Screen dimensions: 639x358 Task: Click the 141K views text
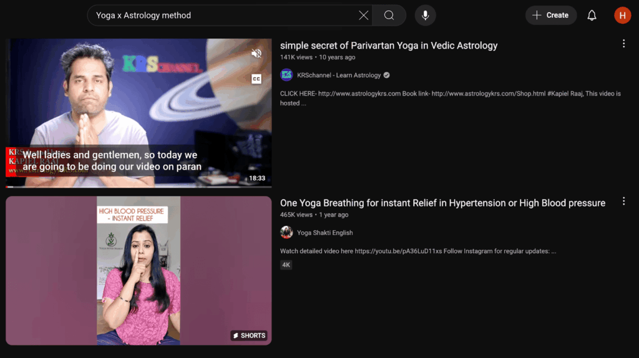296,57
